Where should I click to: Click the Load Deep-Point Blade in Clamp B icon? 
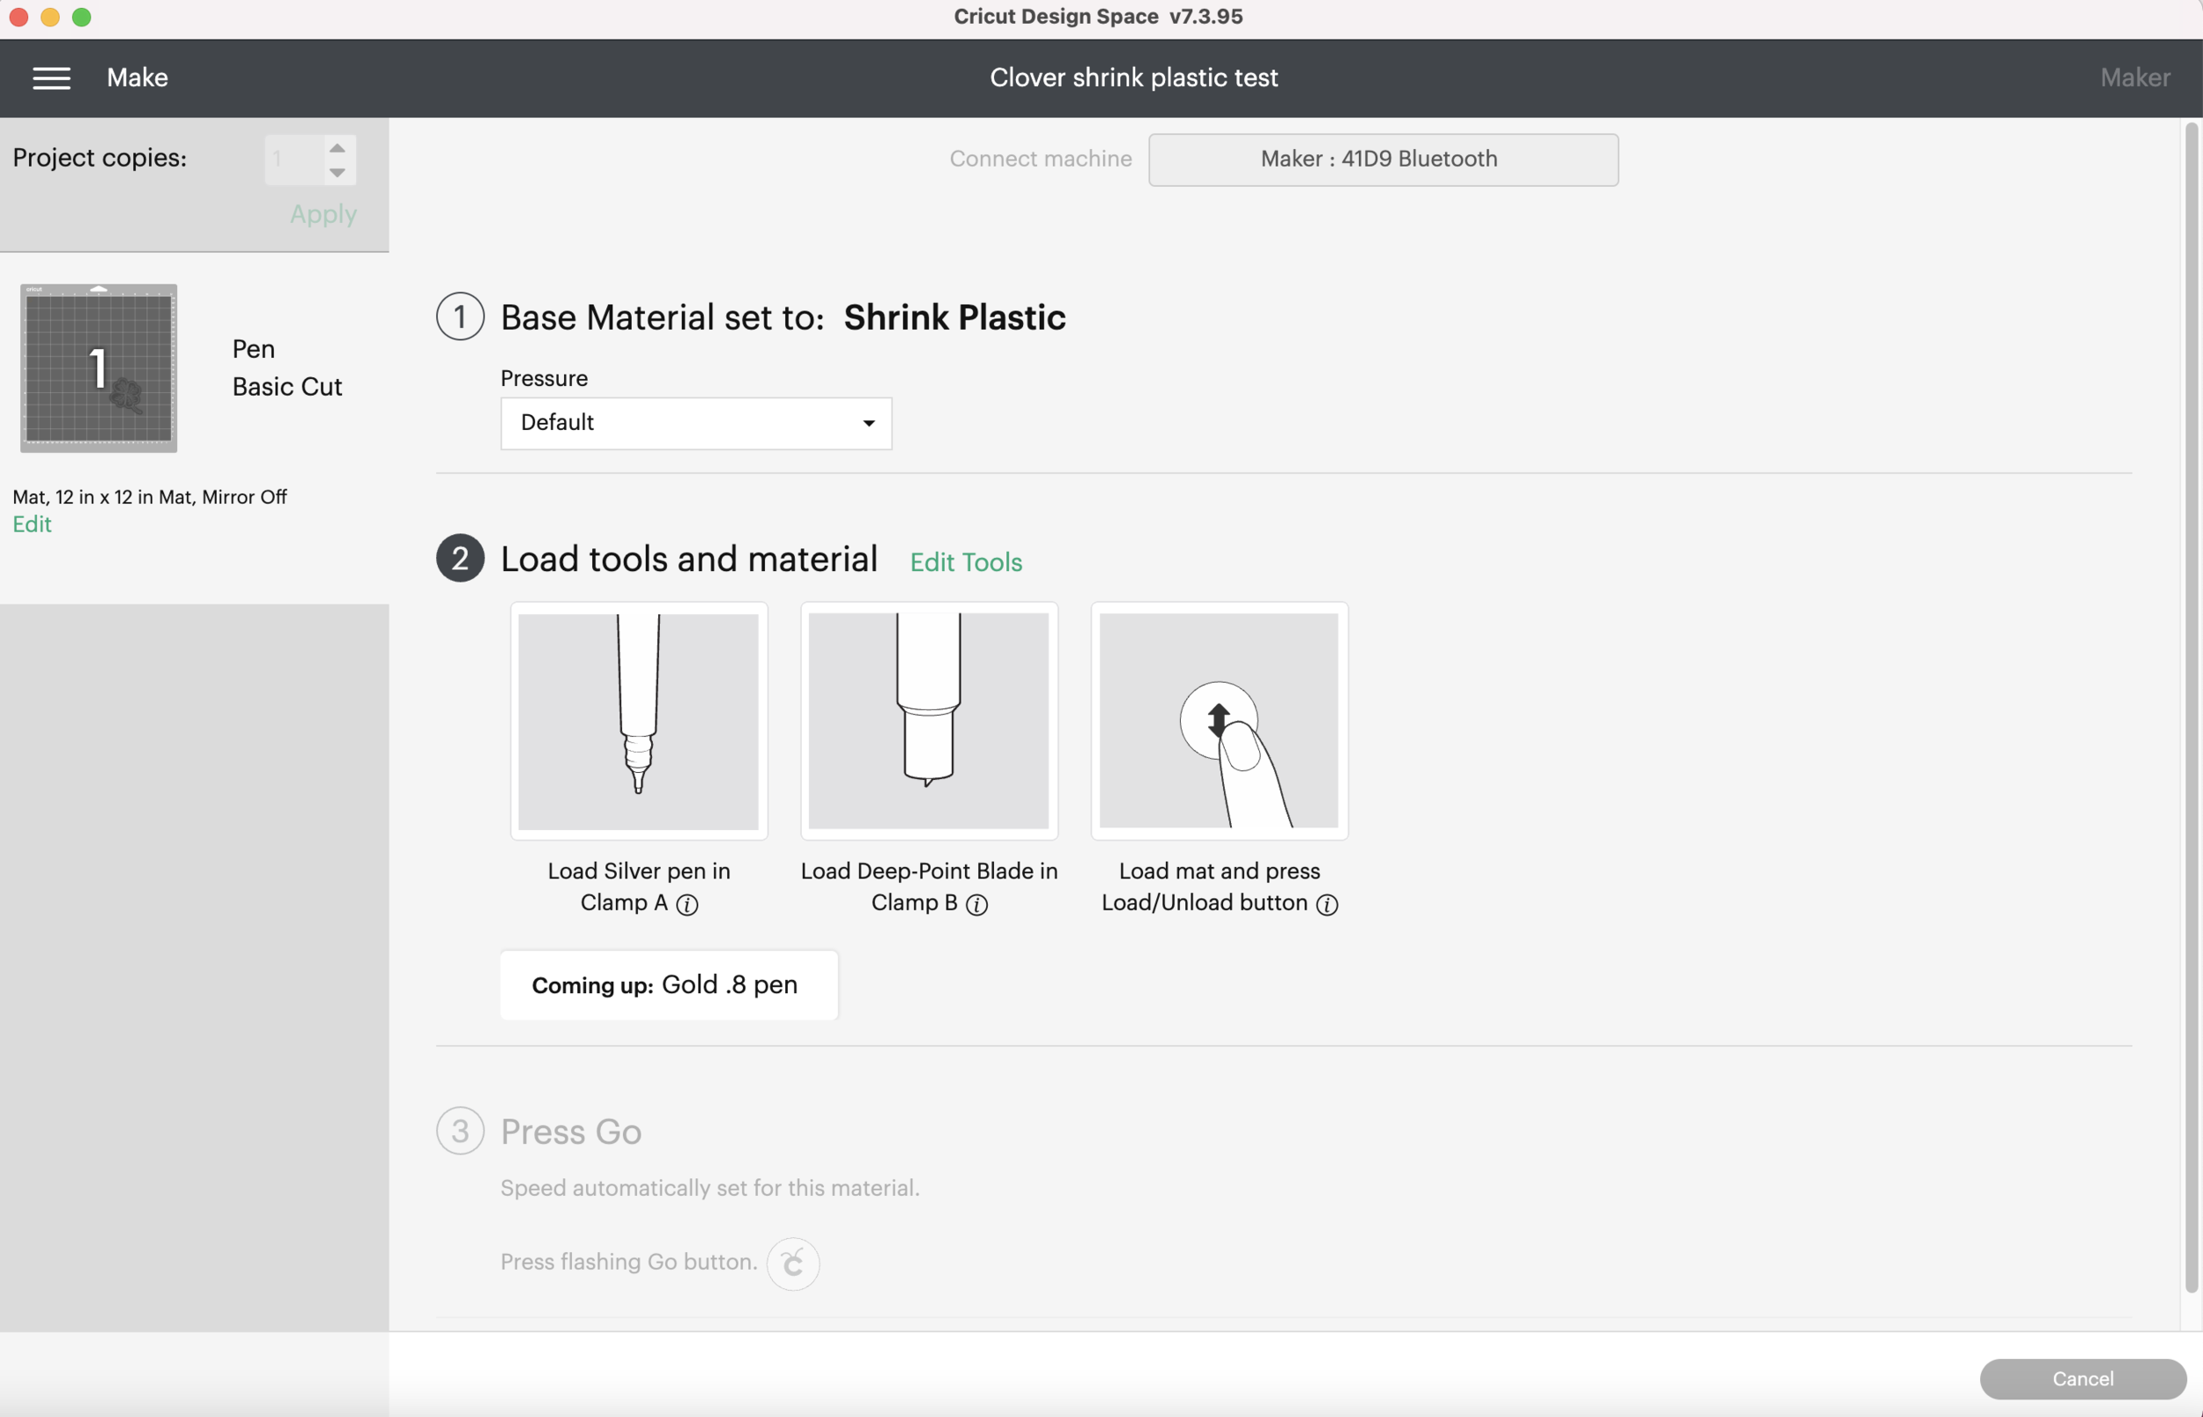[x=928, y=720]
